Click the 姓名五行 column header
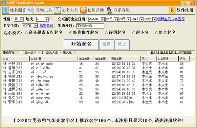This screenshot has width=197, height=128. coord(167,59)
